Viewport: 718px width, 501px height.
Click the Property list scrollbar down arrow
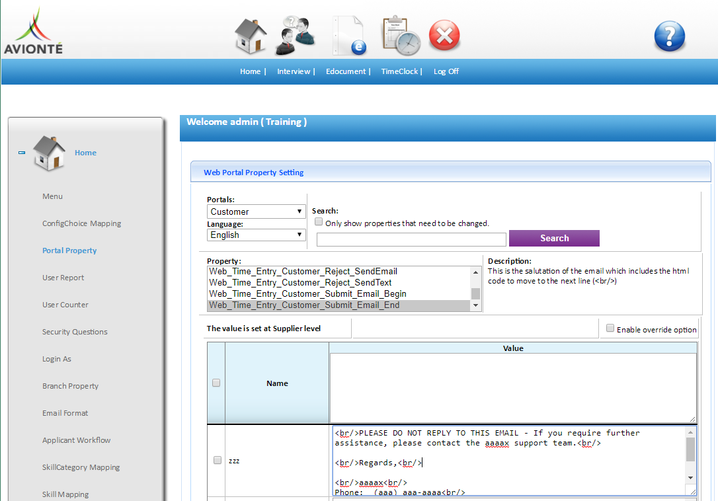click(x=475, y=306)
